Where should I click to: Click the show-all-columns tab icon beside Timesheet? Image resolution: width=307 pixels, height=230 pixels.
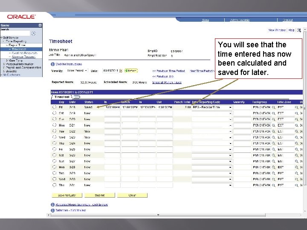77,97
